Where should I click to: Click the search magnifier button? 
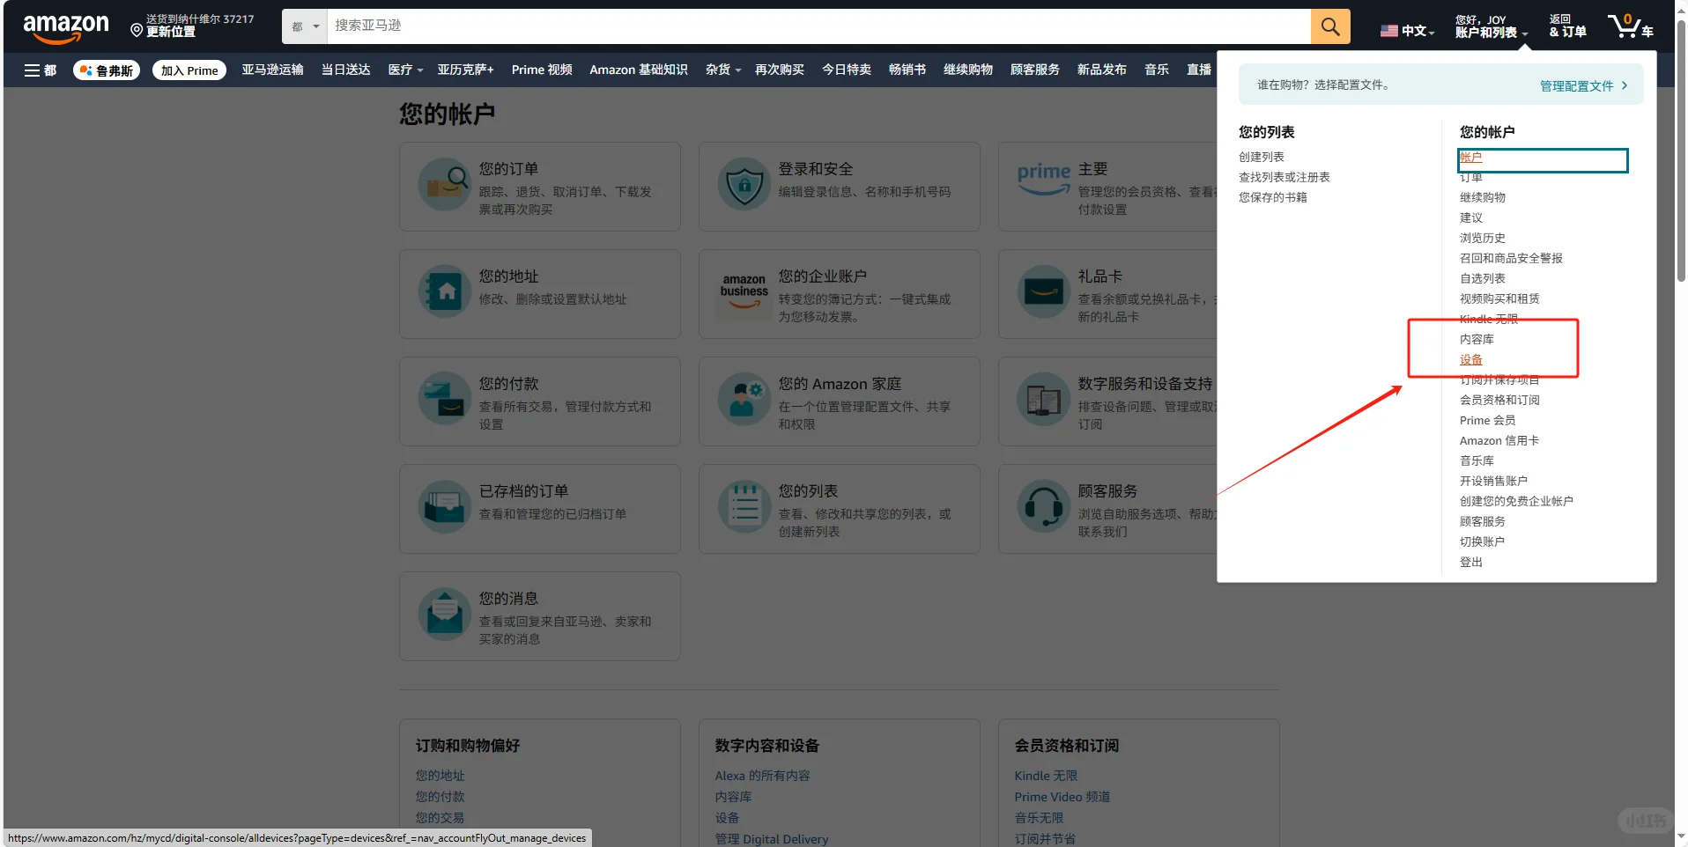click(1330, 26)
